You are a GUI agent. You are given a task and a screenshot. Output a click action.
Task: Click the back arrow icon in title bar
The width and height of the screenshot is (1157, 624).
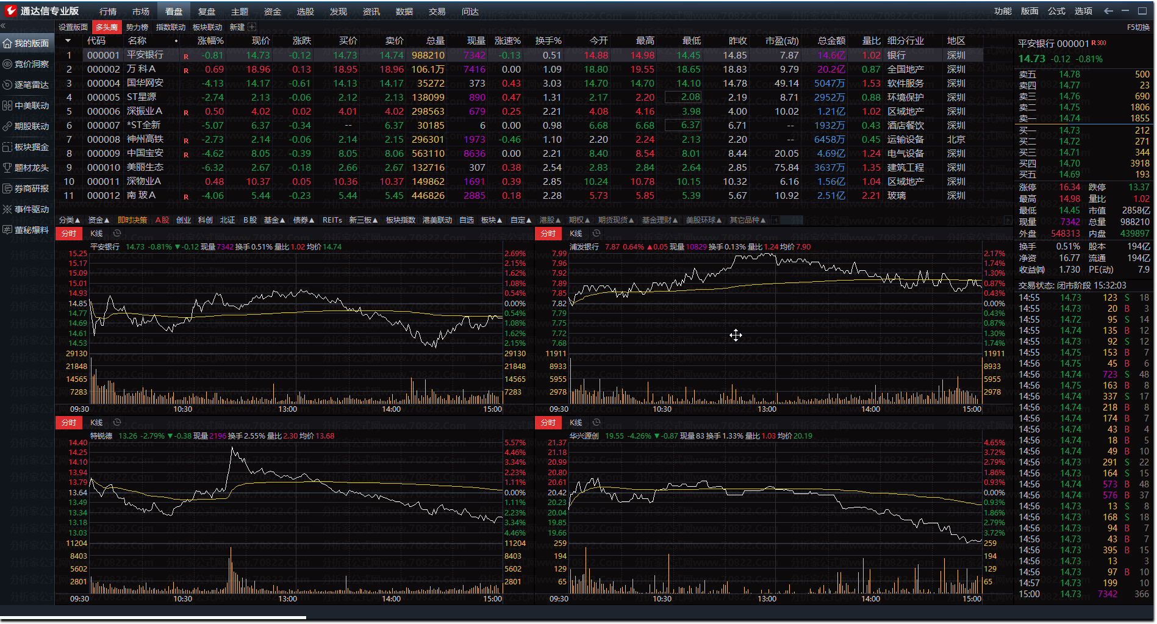pyautogui.click(x=1108, y=11)
